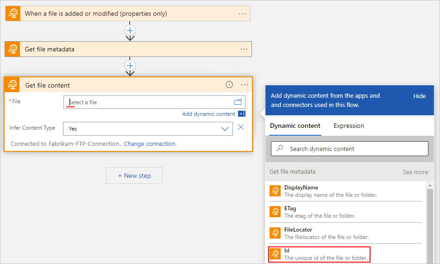Click the Search dynamic content field
This screenshot has height=264, width=440.
[x=350, y=149]
